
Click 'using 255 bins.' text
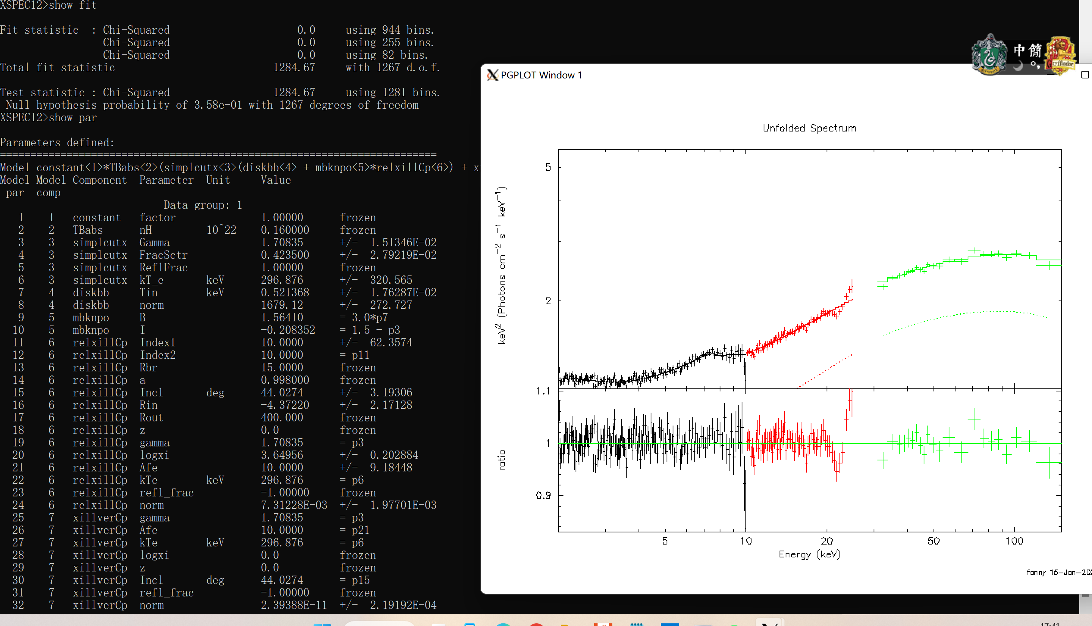(390, 42)
